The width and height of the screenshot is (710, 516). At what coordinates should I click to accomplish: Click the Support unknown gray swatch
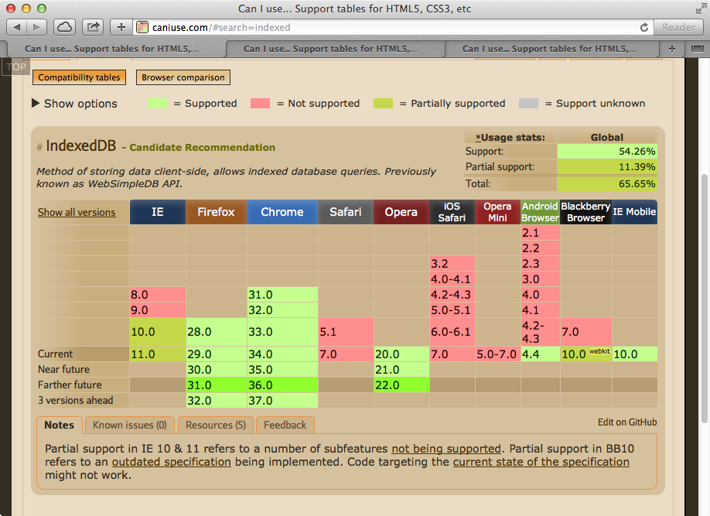tap(528, 104)
